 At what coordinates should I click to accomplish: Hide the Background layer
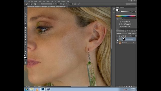click(117, 43)
